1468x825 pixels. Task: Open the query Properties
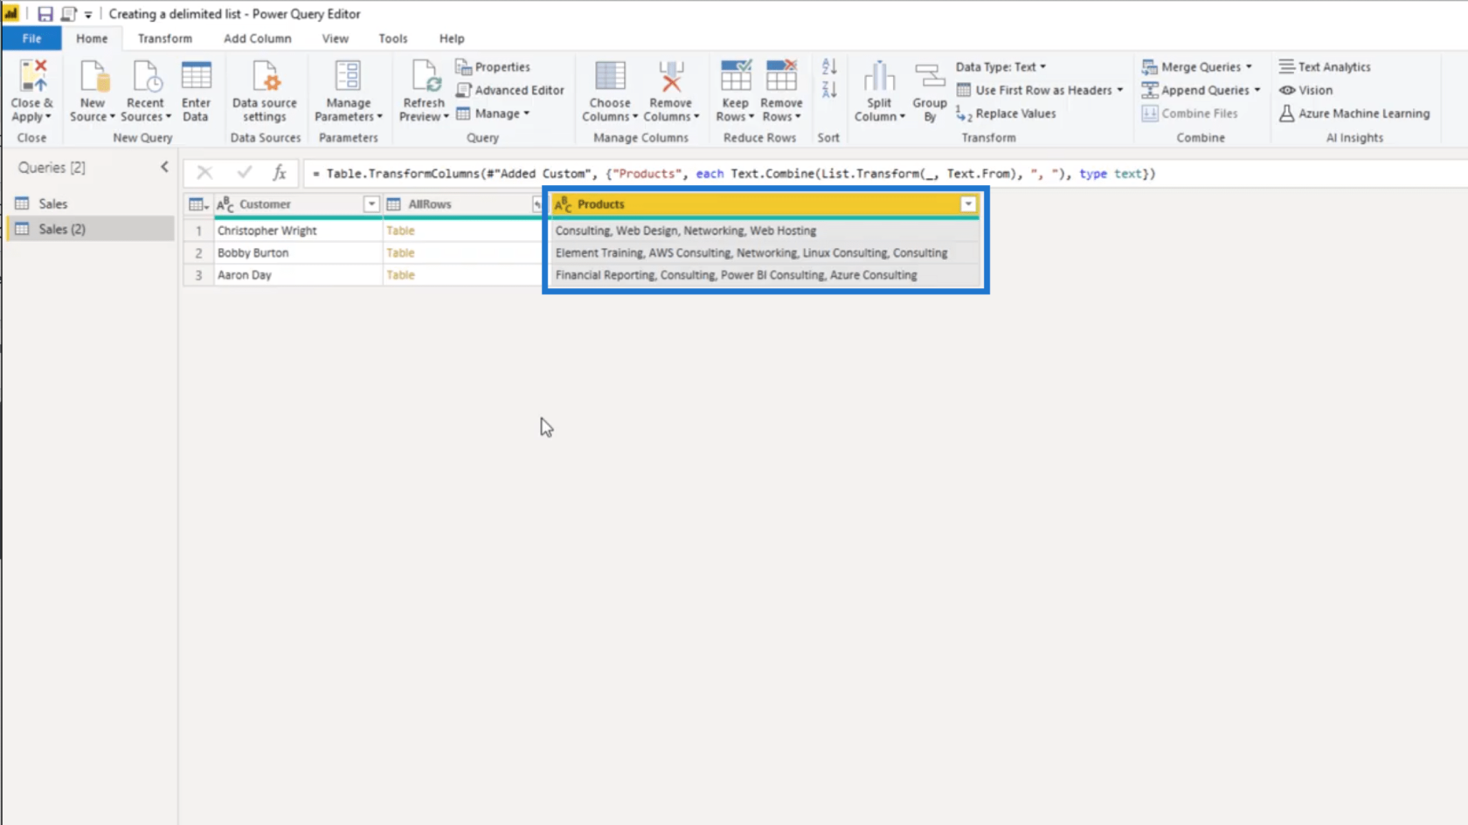(x=493, y=67)
